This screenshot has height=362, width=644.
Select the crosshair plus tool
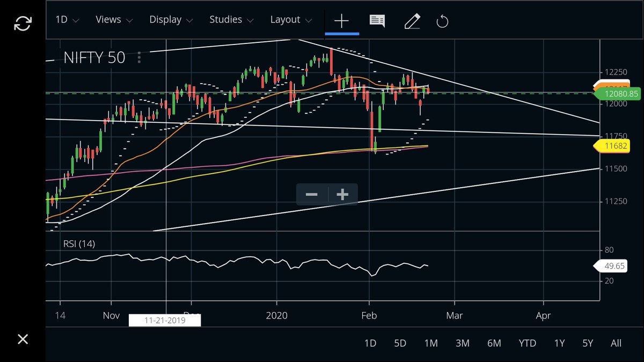(x=341, y=21)
